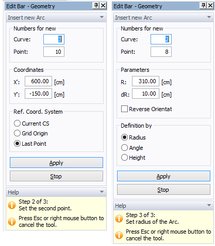Close the right Edit Bar panel
This screenshot has height=246, width=215.
210,6
